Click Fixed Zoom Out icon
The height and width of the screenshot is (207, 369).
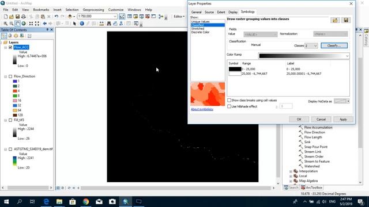pos(37,24)
